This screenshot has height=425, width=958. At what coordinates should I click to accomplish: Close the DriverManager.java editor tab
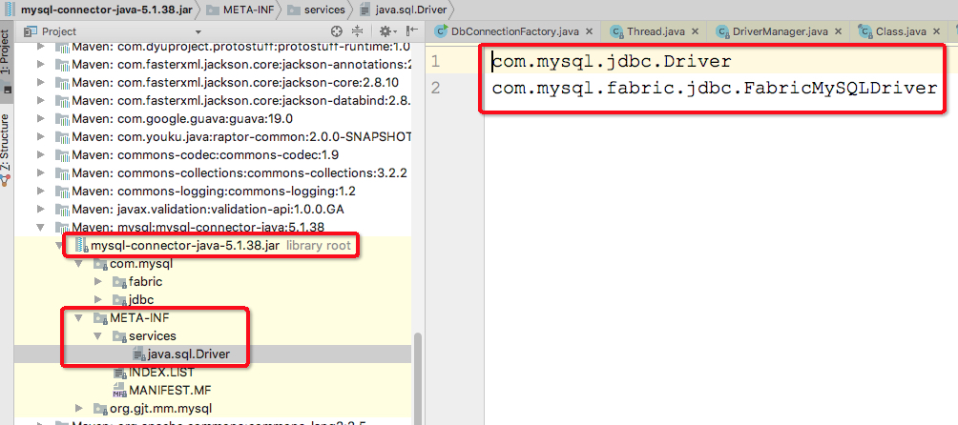point(838,31)
